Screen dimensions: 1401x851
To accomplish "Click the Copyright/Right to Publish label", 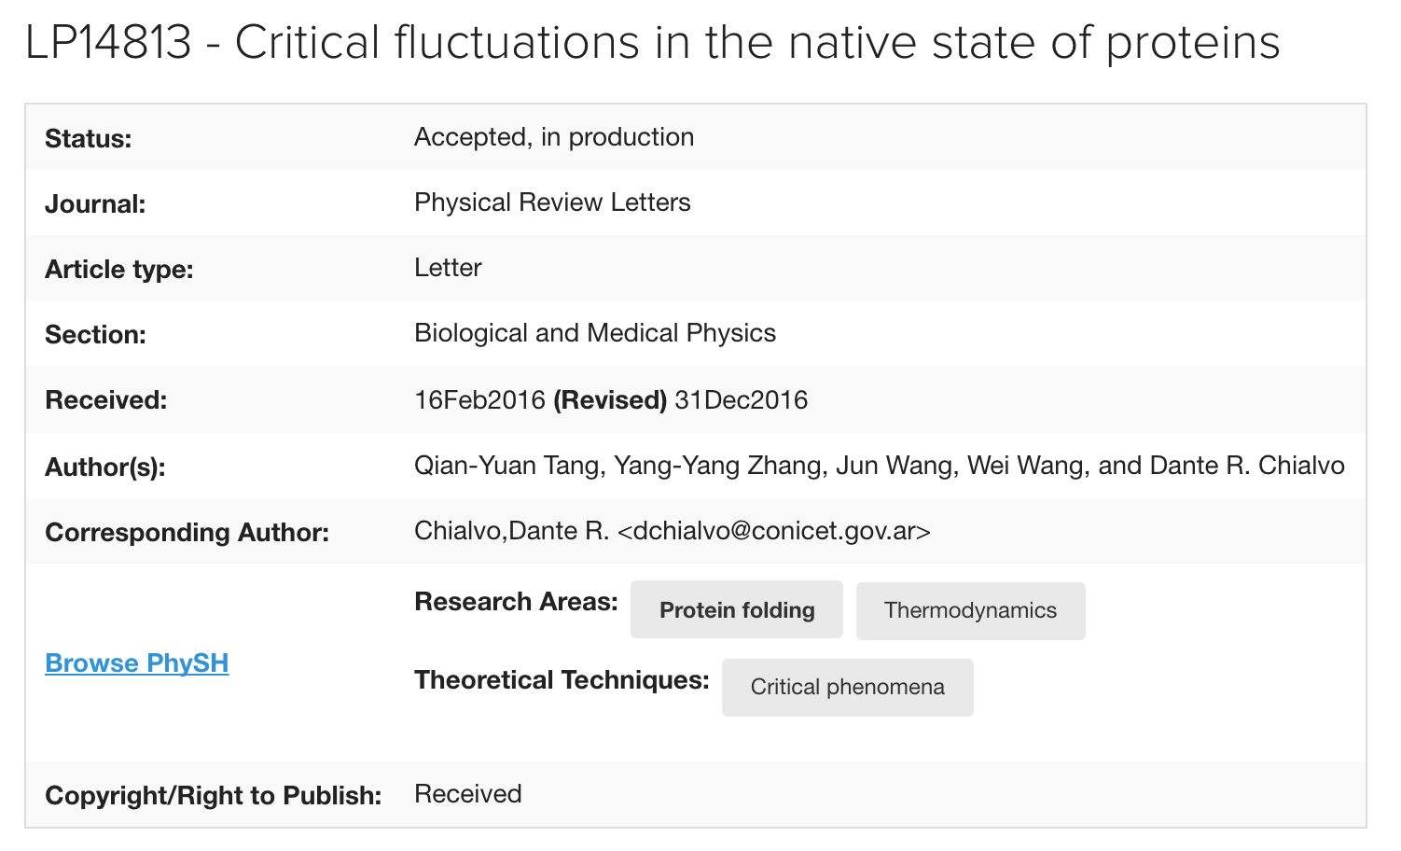I will pos(214,796).
